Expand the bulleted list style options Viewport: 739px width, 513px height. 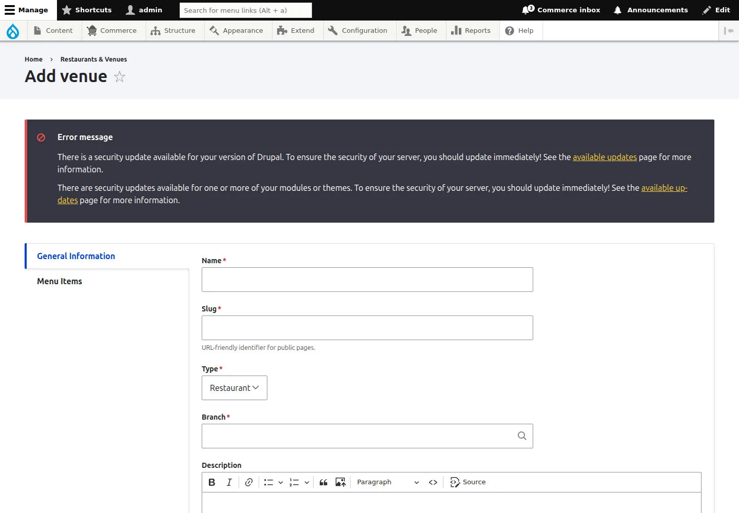click(281, 482)
